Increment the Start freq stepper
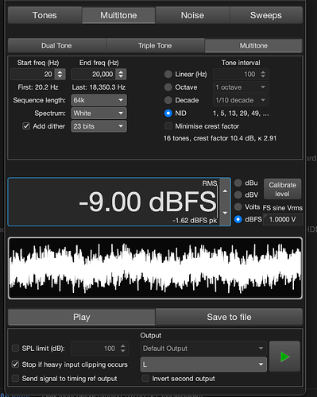The image size is (317, 397). pos(60,71)
